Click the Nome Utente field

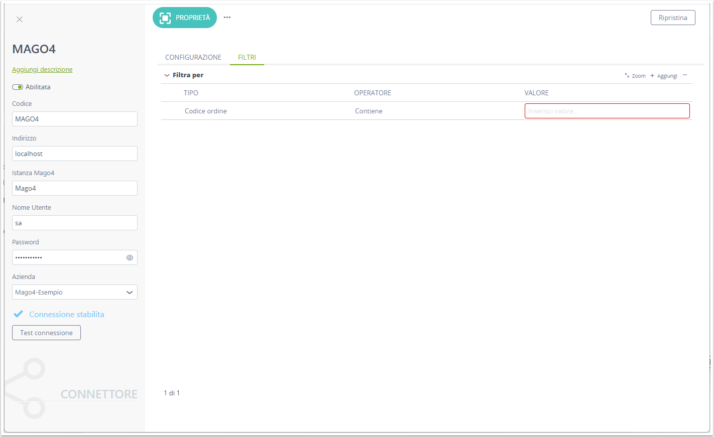75,223
